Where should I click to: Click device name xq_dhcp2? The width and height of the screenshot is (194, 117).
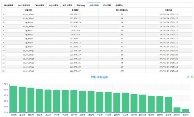pyautogui.click(x=29, y=35)
